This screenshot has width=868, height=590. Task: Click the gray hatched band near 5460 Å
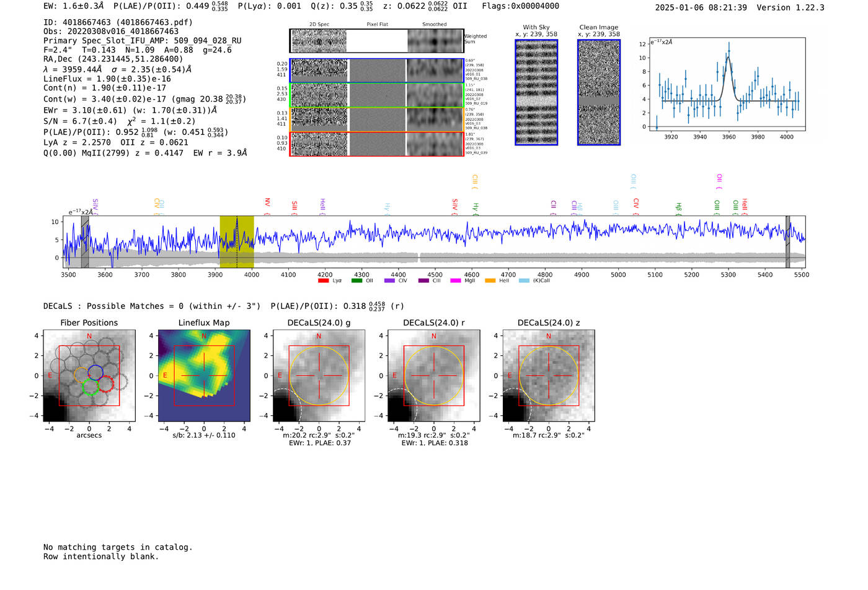coord(787,241)
